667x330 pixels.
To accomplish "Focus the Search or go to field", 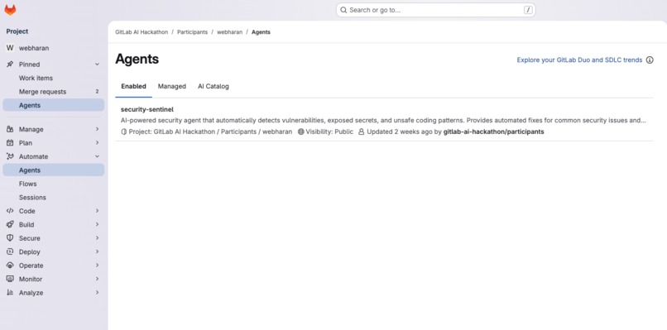I will [435, 10].
